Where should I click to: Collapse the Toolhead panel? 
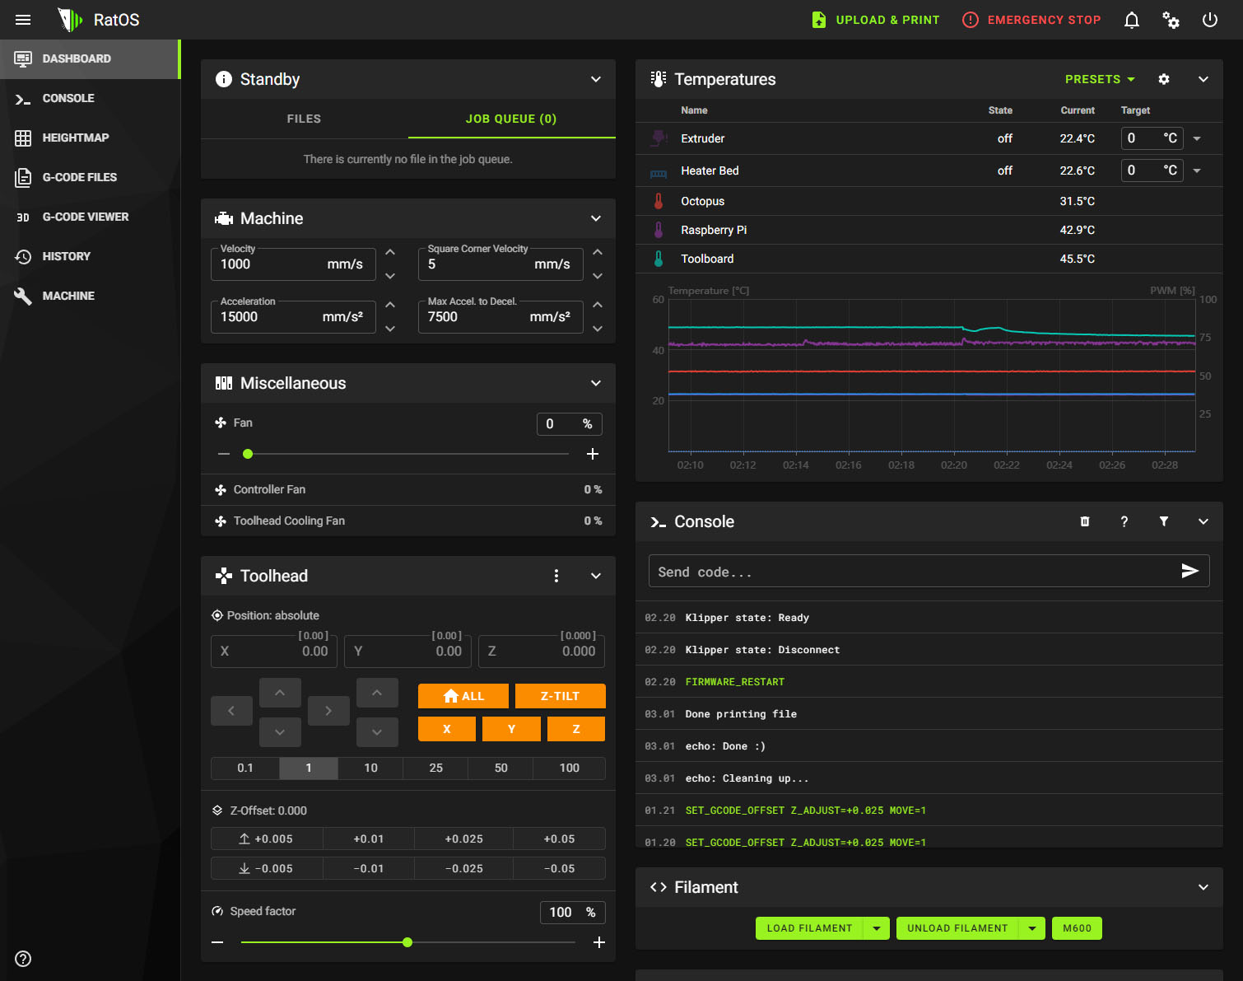tap(596, 576)
